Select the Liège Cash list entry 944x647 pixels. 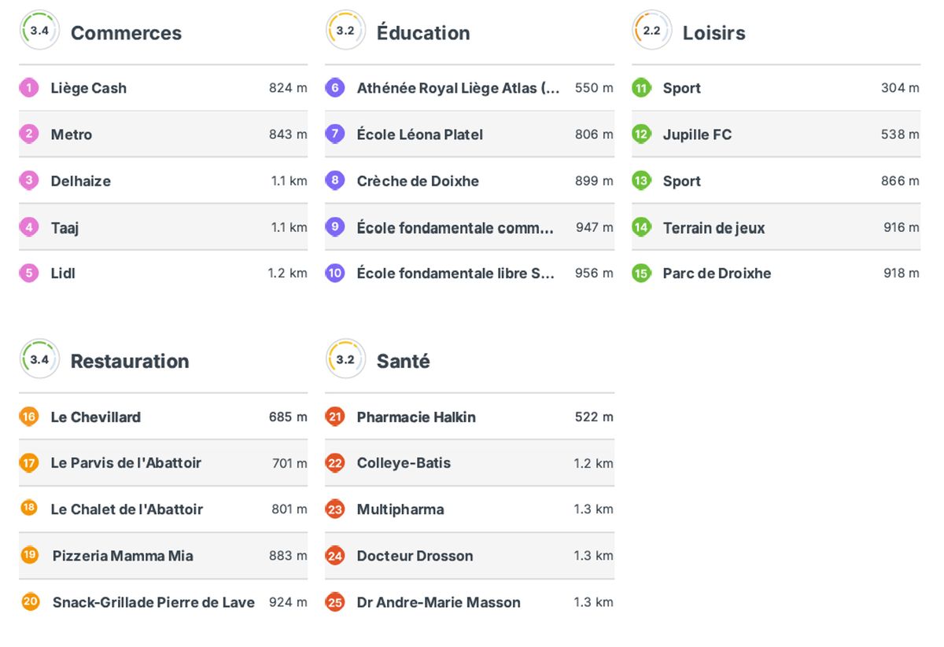(88, 88)
